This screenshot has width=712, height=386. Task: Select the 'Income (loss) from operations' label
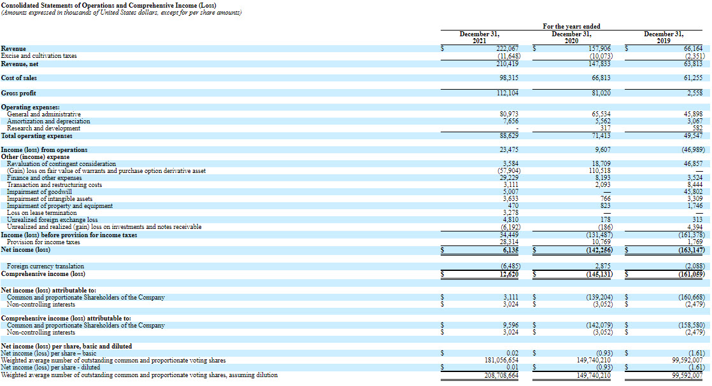(x=45, y=150)
